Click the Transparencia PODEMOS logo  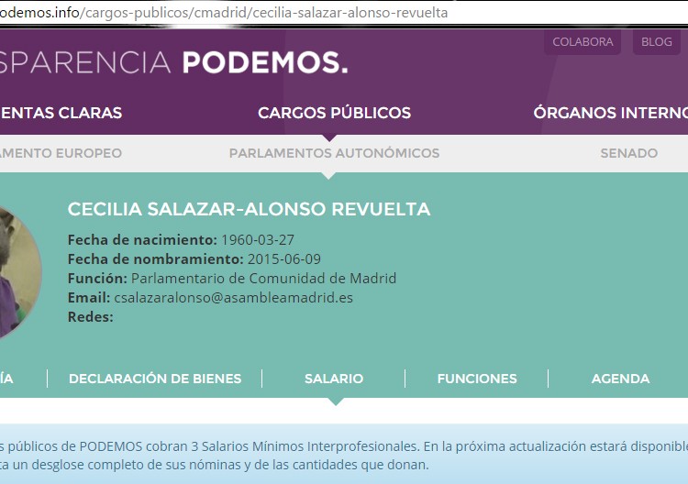pos(174,62)
